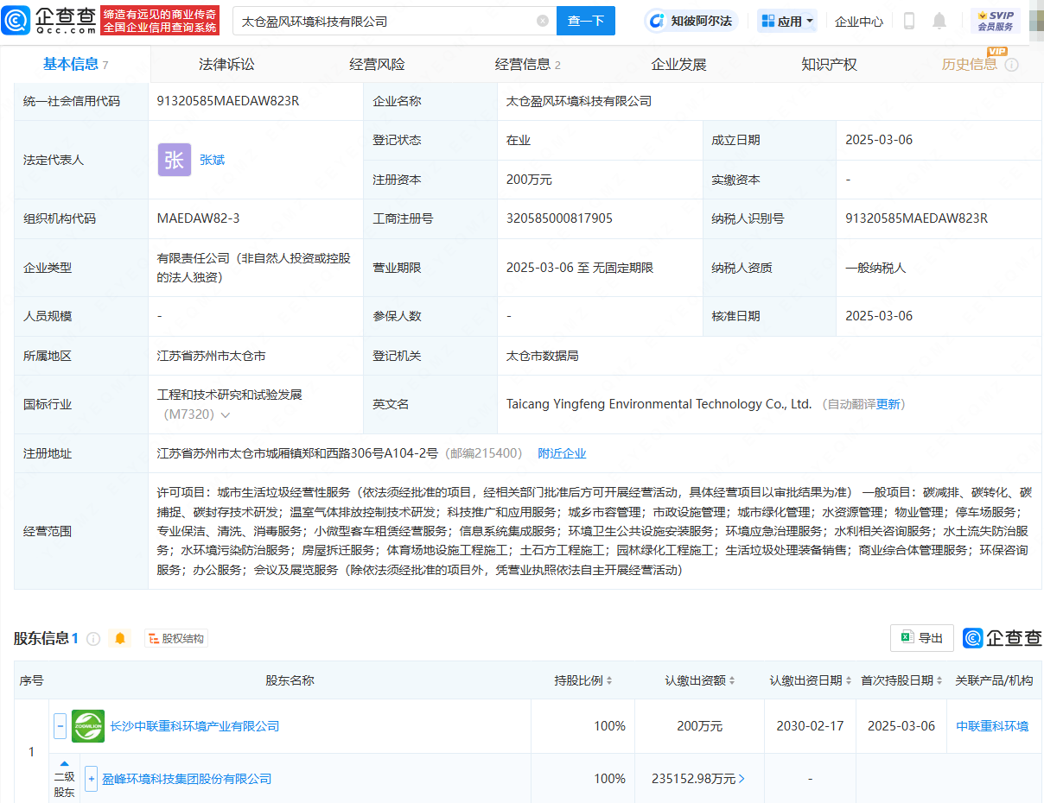Open the 股权结构 button
The image size is (1044, 803).
(x=176, y=639)
